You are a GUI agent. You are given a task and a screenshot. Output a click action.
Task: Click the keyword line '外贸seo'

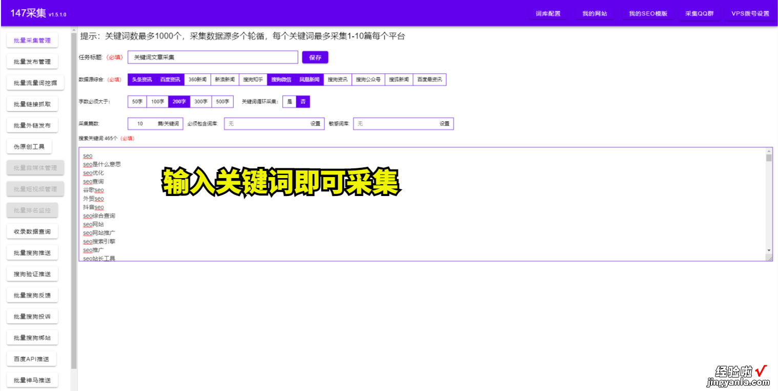click(93, 199)
